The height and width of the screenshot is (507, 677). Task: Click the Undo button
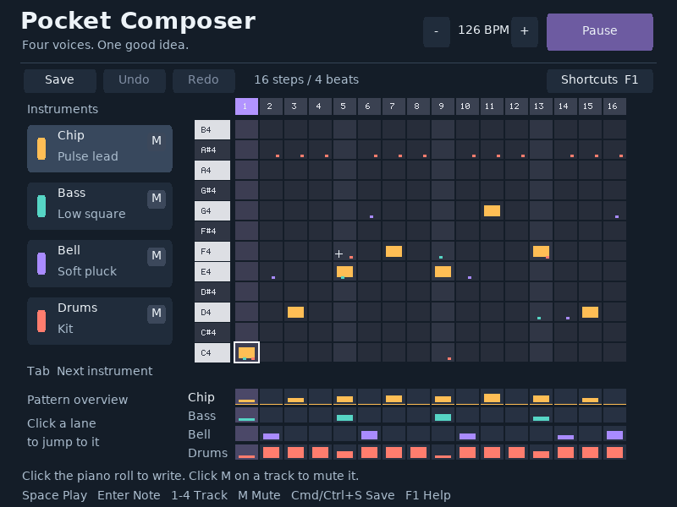point(135,80)
